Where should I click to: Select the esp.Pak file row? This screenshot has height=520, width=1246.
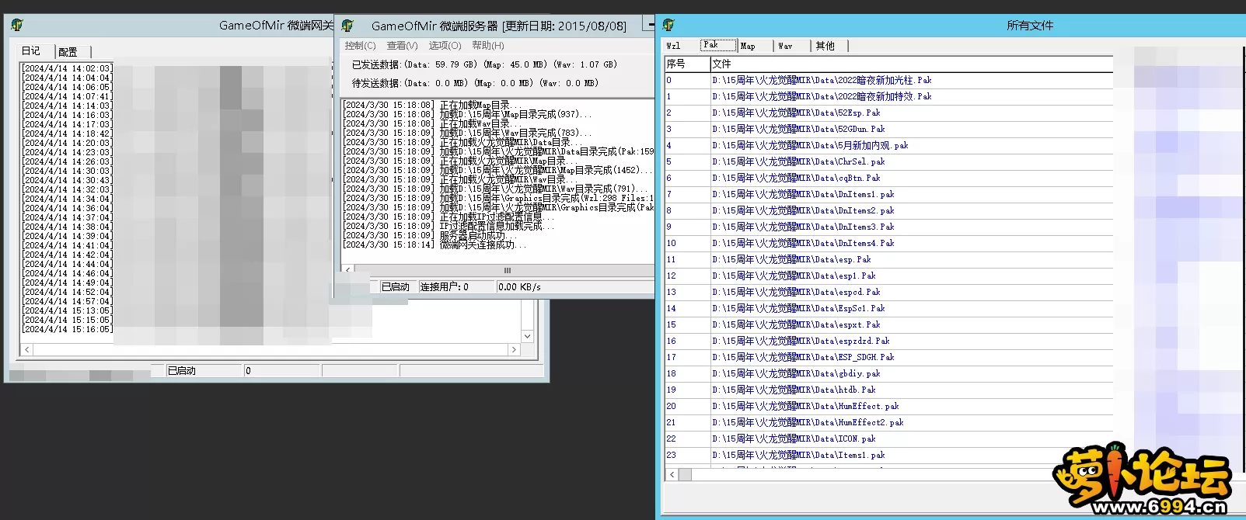tap(889, 259)
